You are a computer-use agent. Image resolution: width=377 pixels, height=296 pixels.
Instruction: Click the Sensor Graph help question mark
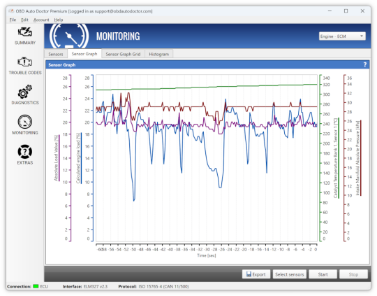(x=364, y=64)
